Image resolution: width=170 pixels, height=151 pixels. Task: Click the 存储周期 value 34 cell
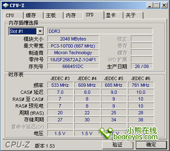point(114,120)
